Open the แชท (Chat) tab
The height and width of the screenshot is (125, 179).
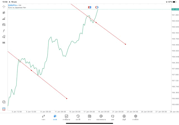pos(112,117)
